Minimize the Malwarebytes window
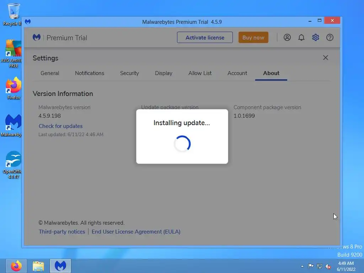Screen dimensions: 364x273 (310, 21)
